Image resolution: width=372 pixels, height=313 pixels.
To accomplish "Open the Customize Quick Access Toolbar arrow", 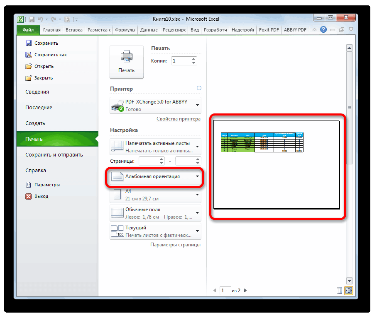I will (77, 19).
